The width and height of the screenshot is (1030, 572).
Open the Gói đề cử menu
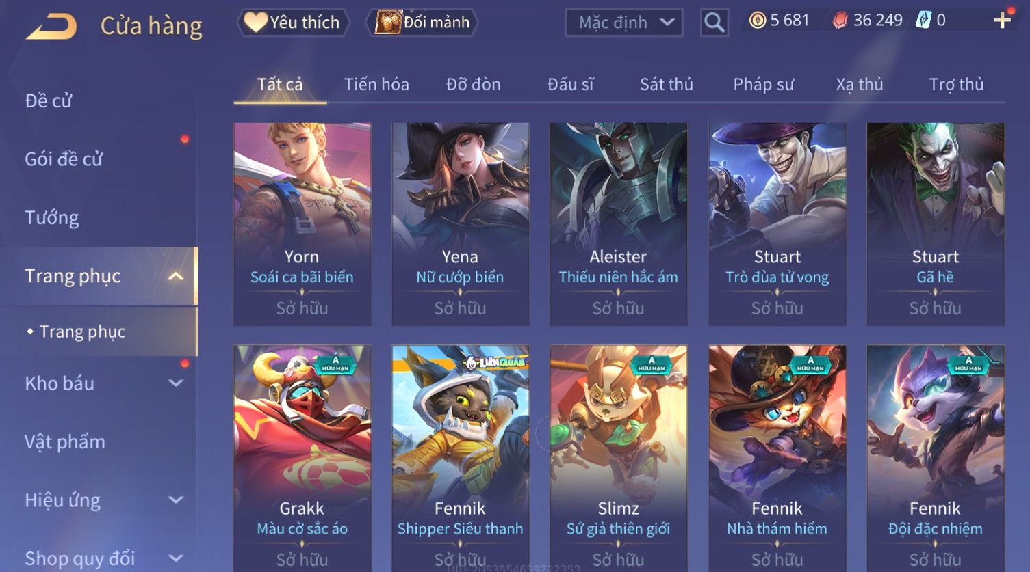coord(64,159)
